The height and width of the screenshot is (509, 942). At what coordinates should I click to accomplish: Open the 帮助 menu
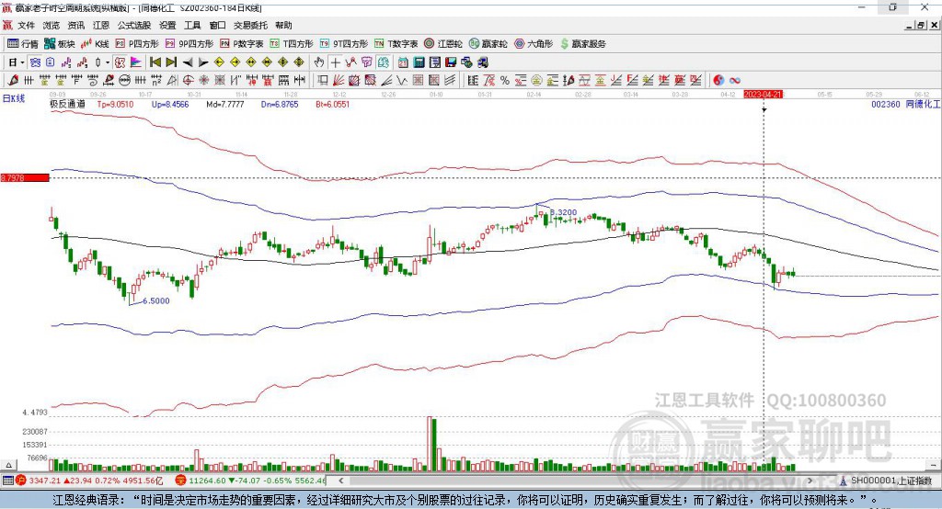click(x=283, y=25)
